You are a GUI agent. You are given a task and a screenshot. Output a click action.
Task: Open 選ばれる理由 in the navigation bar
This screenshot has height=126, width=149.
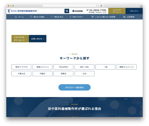click(37, 17)
